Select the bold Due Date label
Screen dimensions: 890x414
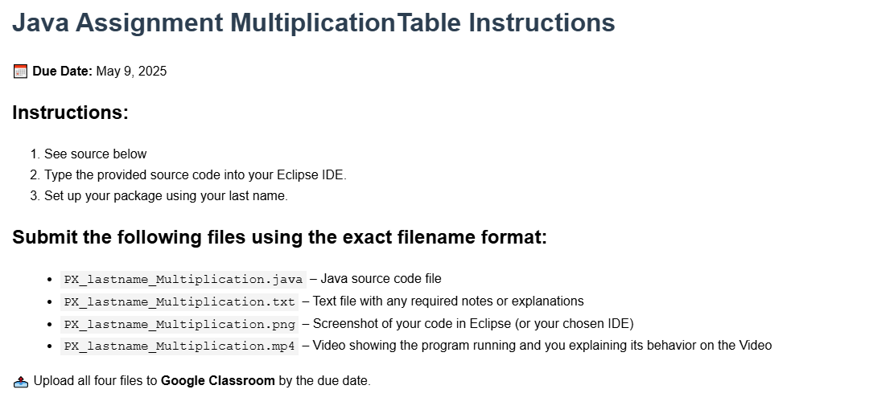click(62, 72)
